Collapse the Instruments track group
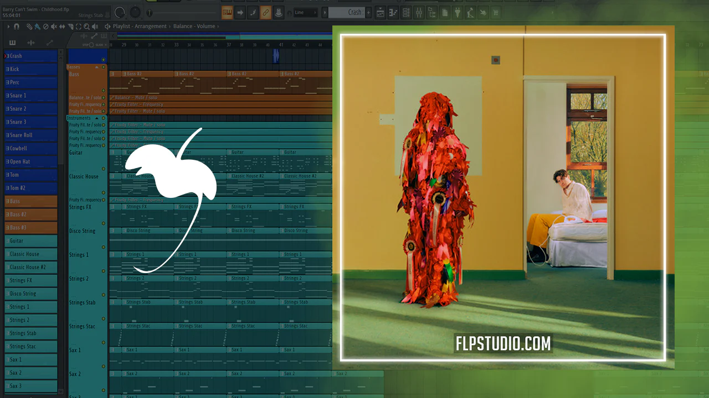Image resolution: width=709 pixels, height=398 pixels. [x=97, y=118]
